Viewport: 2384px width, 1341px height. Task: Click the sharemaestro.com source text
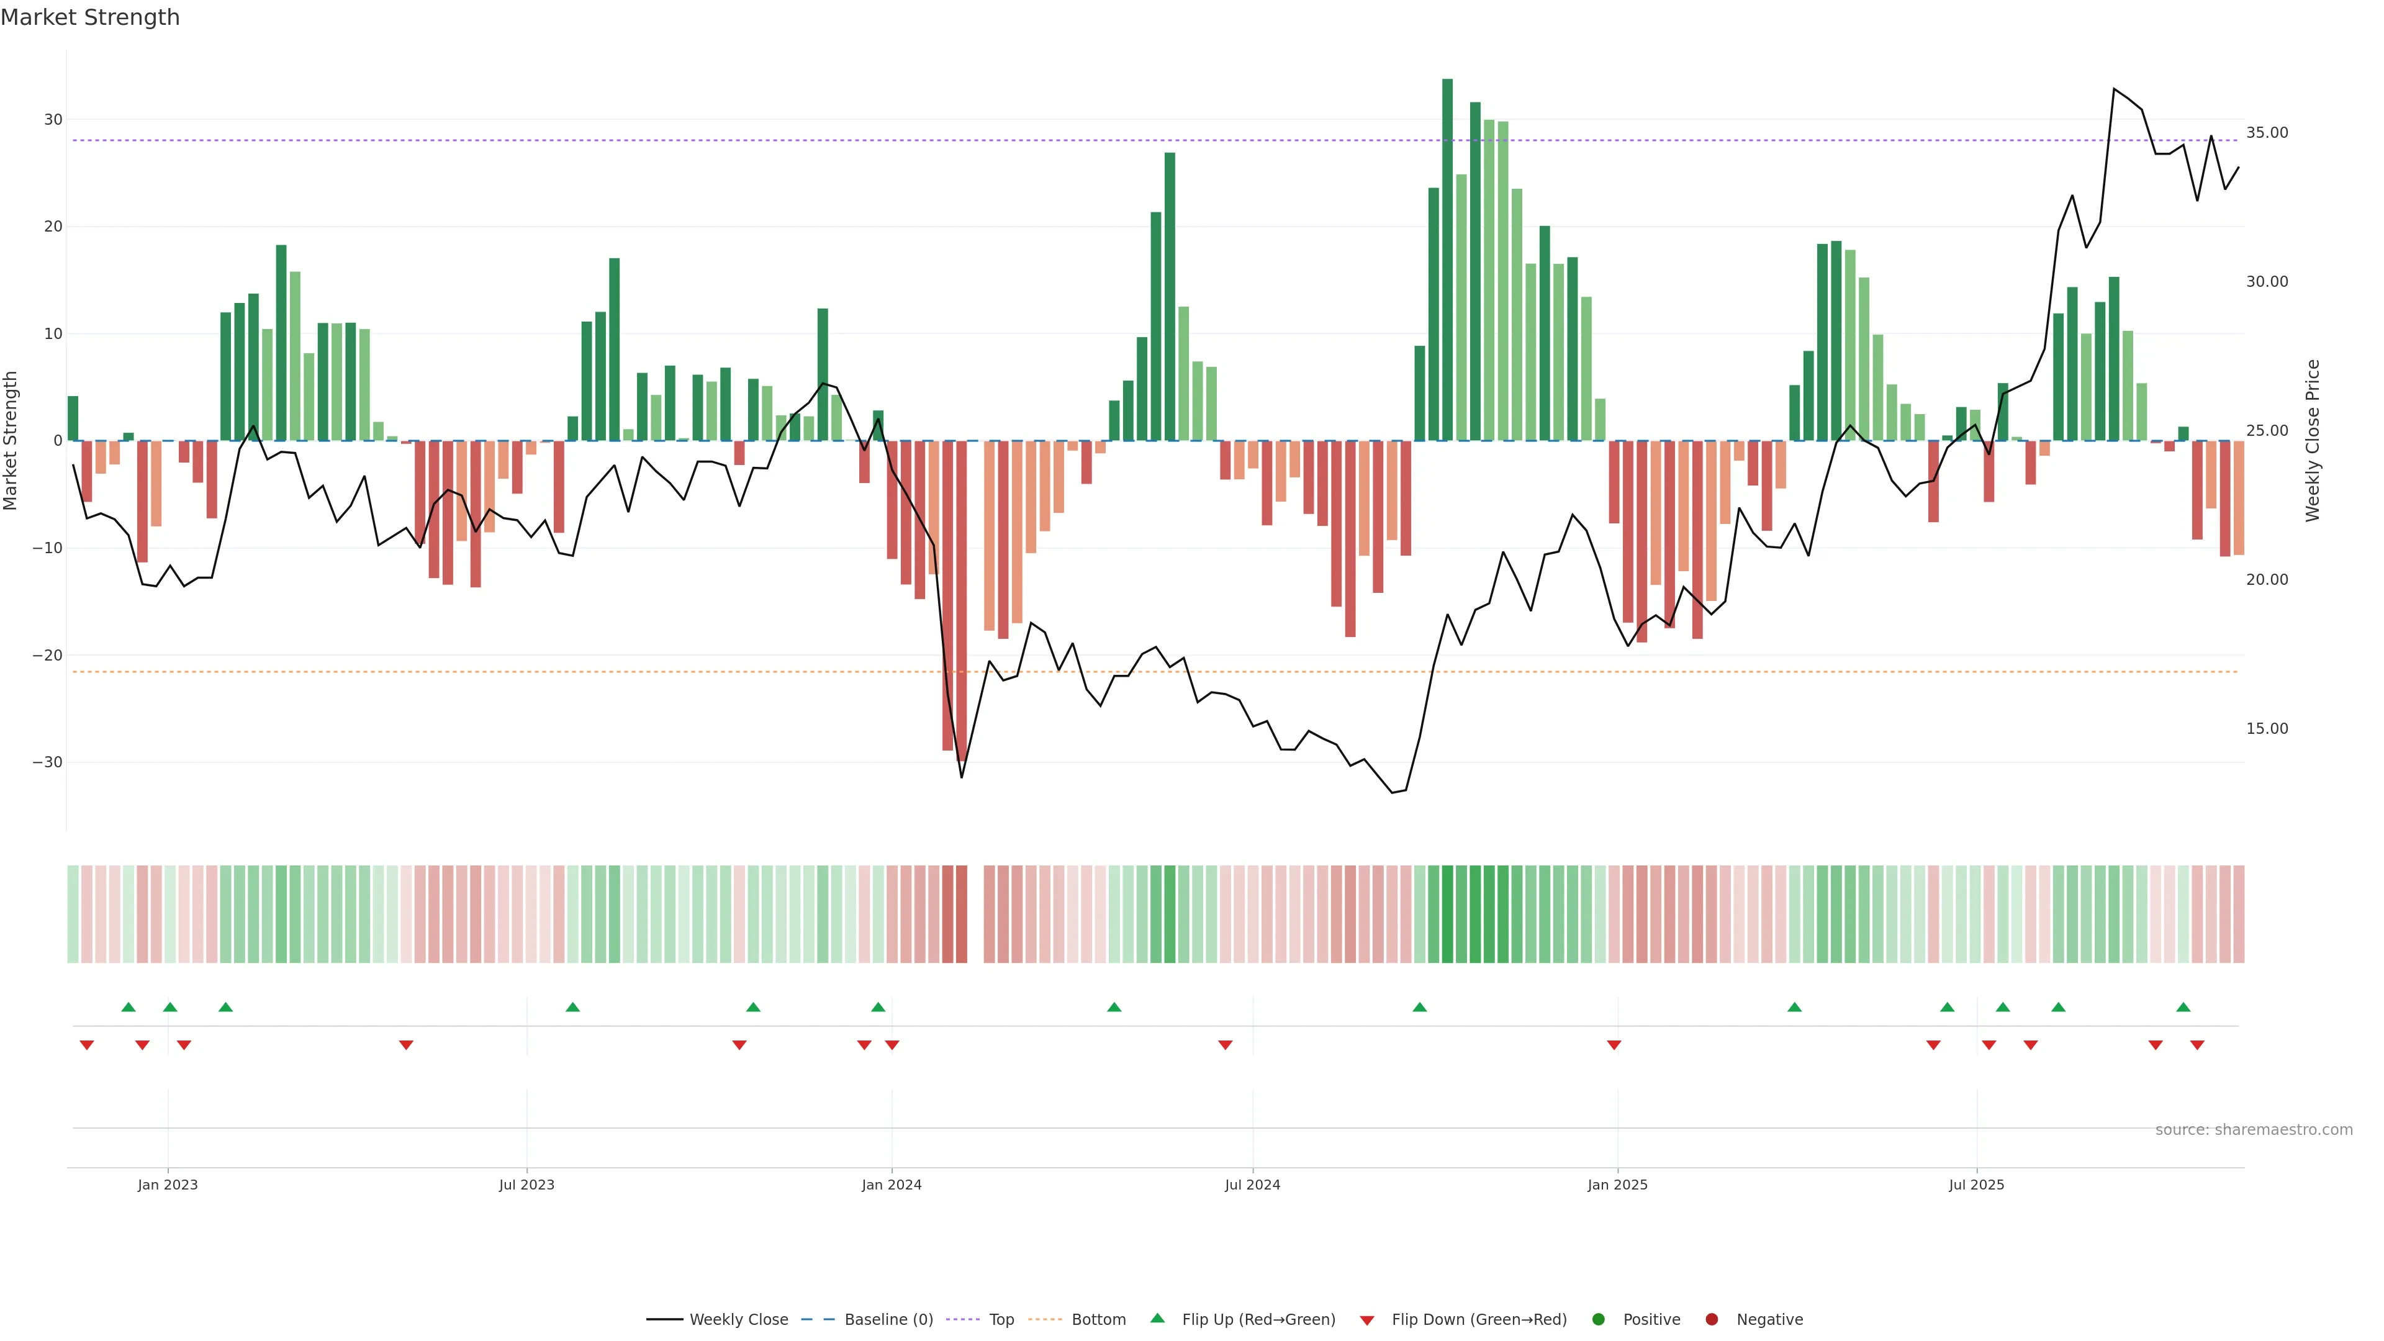point(2254,1130)
